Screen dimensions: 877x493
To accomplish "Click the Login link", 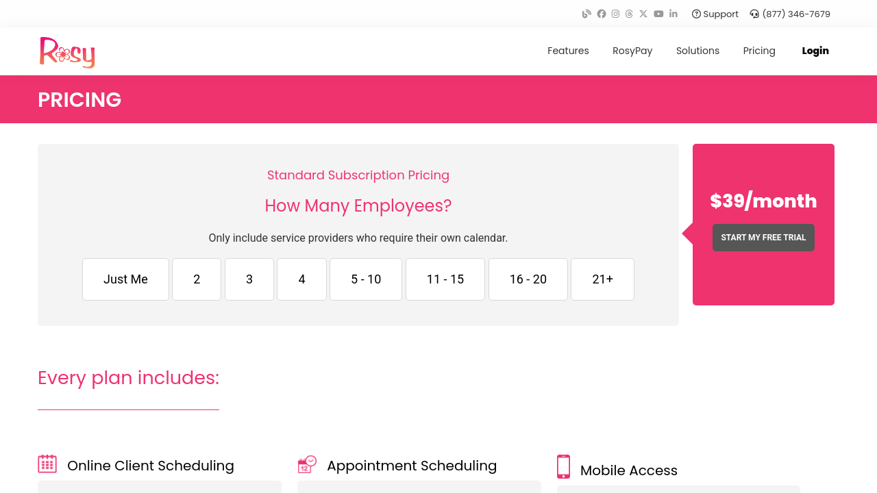I will pyautogui.click(x=815, y=51).
